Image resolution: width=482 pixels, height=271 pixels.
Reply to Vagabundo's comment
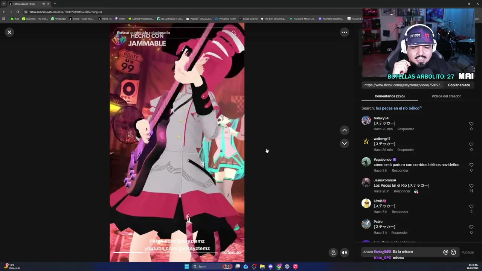tap(400, 171)
